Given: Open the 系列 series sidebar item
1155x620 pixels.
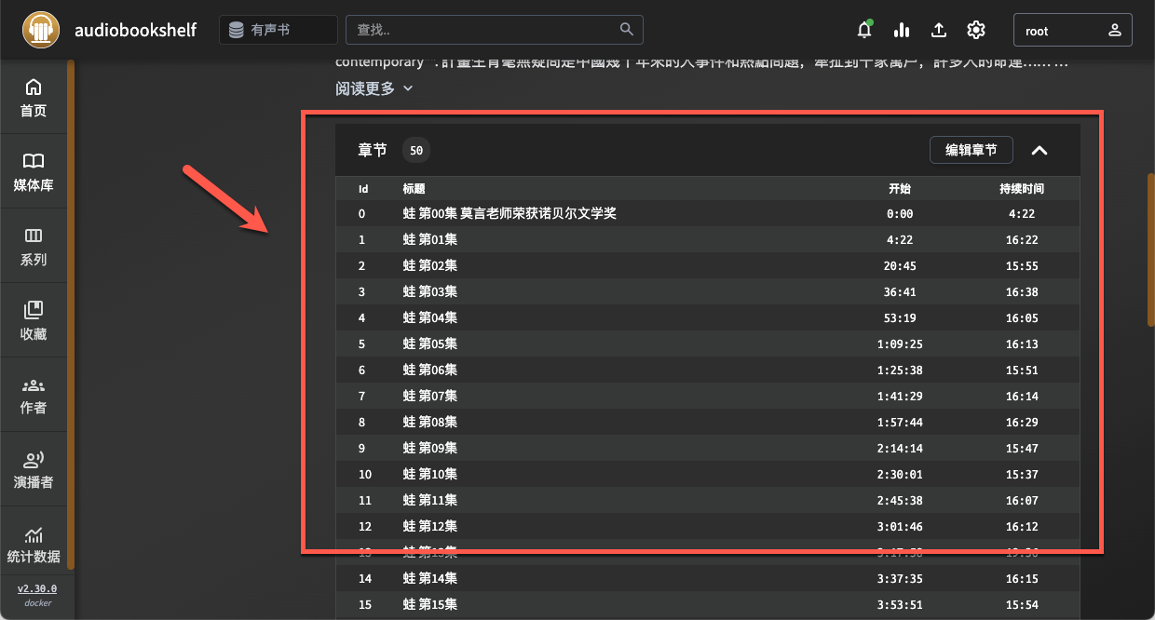Looking at the screenshot, I should coord(34,247).
